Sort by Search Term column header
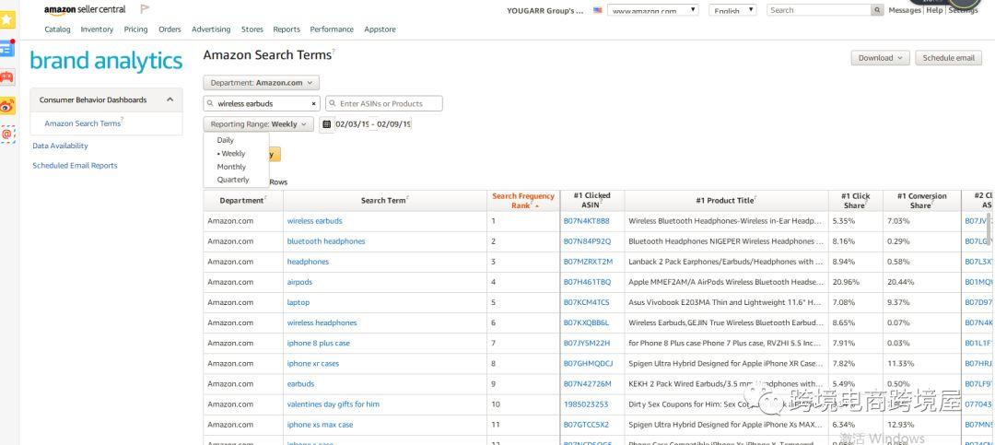Viewport: 995px width, 445px height. coord(384,201)
